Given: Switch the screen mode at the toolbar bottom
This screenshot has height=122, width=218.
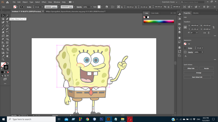Looking at the screenshot, I should point(5,79).
